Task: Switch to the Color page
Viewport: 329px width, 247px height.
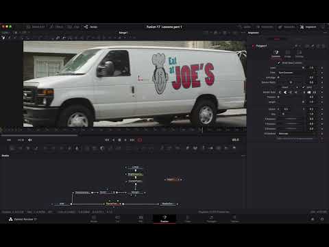Action: [x=188, y=219]
